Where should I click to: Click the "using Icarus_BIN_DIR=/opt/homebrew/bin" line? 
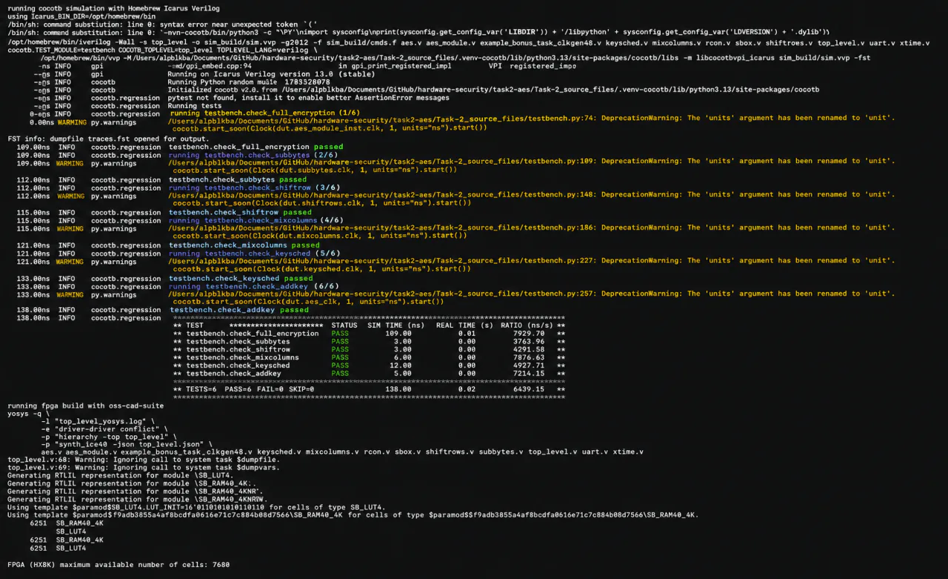pyautogui.click(x=82, y=16)
